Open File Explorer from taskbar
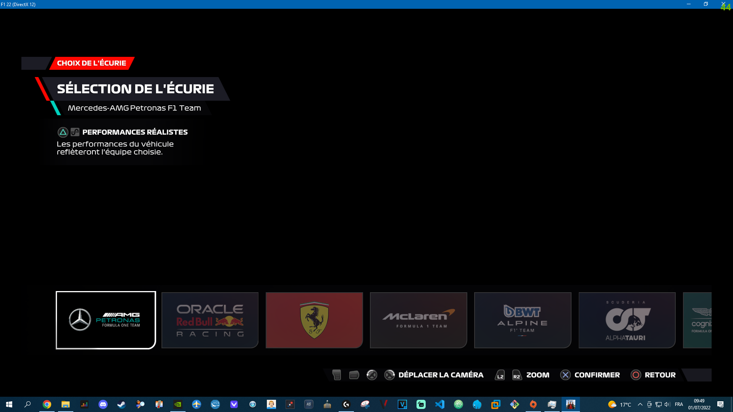Viewport: 733px width, 412px height. pyautogui.click(x=66, y=404)
